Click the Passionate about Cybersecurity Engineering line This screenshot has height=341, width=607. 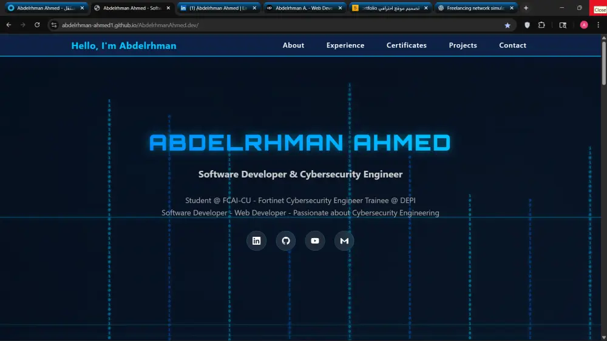(x=300, y=213)
